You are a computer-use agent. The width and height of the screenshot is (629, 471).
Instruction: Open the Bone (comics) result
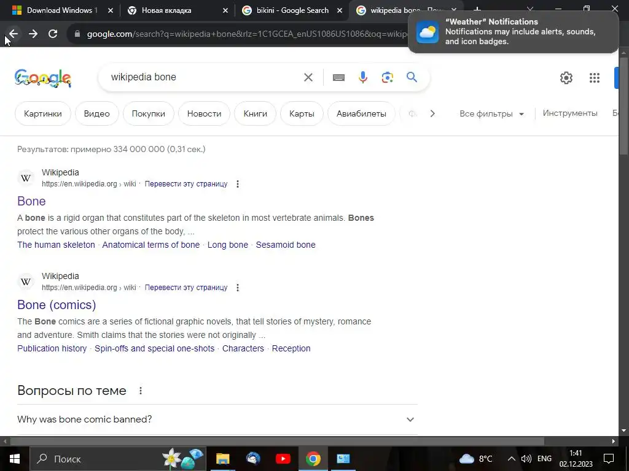click(x=57, y=305)
